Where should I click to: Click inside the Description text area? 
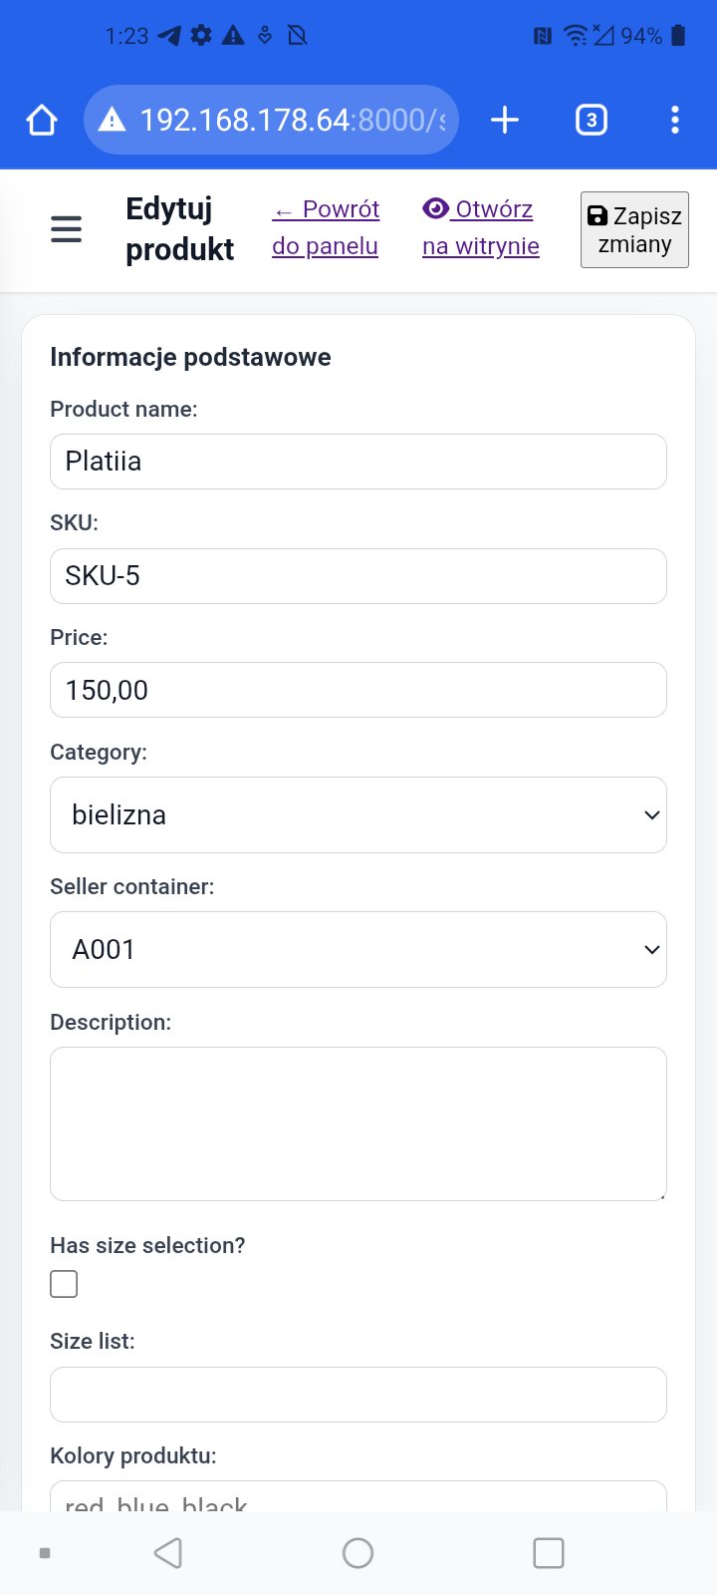pos(358,1123)
